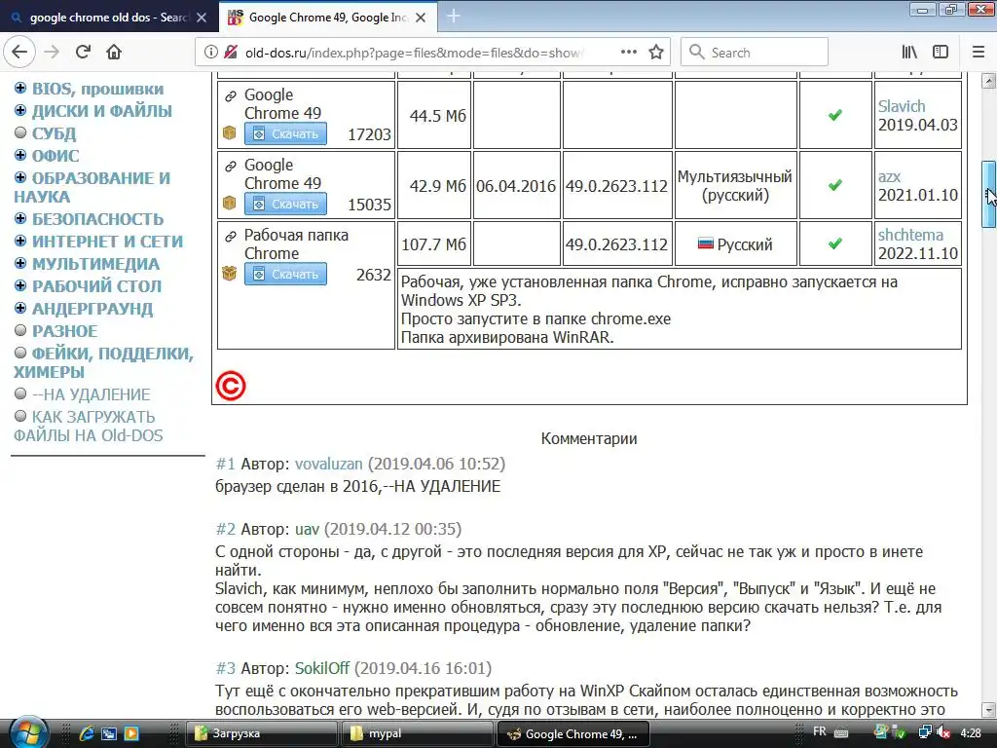Expand the МУЛЬТИМЕДИА category
The width and height of the screenshot is (997, 748).
(x=20, y=263)
